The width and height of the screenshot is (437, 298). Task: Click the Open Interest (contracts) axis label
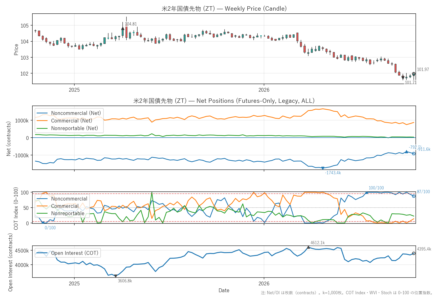[10, 262]
